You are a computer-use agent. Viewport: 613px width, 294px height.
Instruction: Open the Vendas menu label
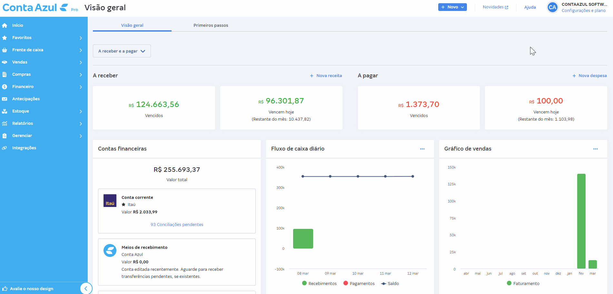(x=20, y=62)
